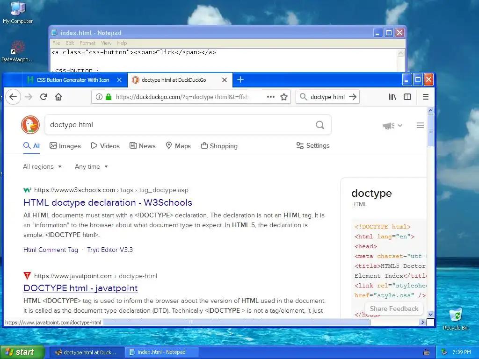
Task: Reload the page in Firefox
Action: pyautogui.click(x=44, y=97)
